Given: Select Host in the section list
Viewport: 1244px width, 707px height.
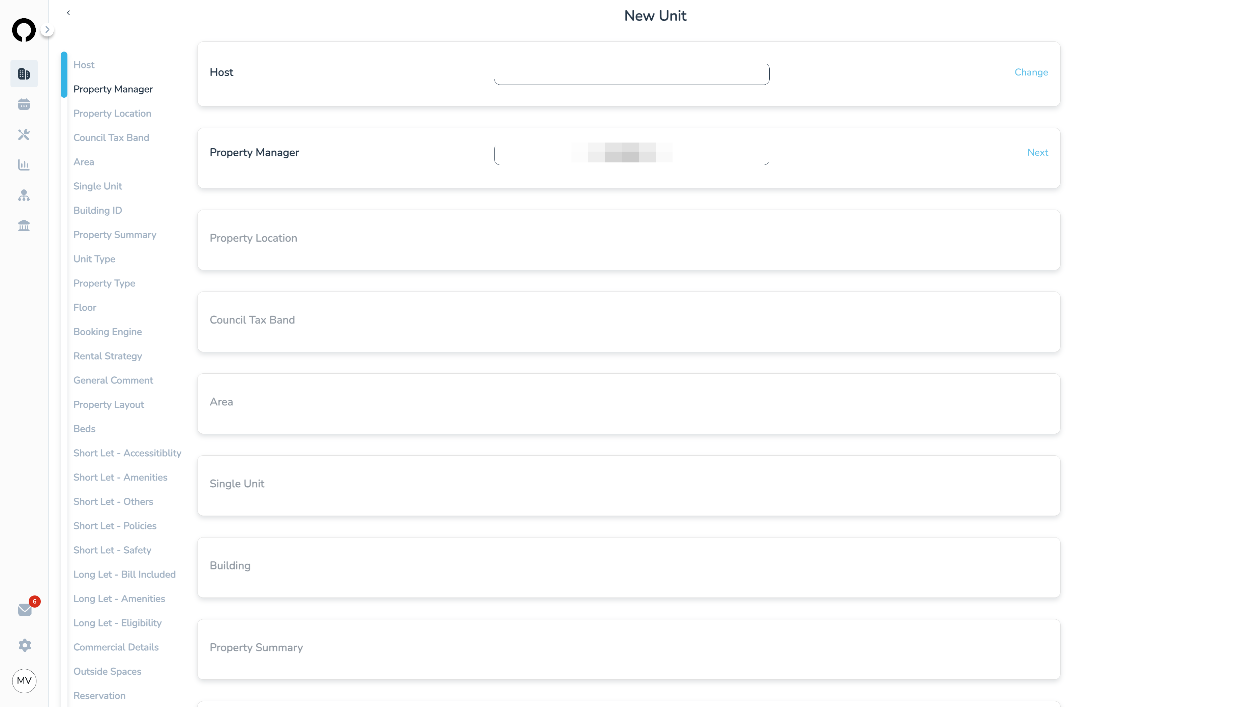Looking at the screenshot, I should click(x=84, y=65).
